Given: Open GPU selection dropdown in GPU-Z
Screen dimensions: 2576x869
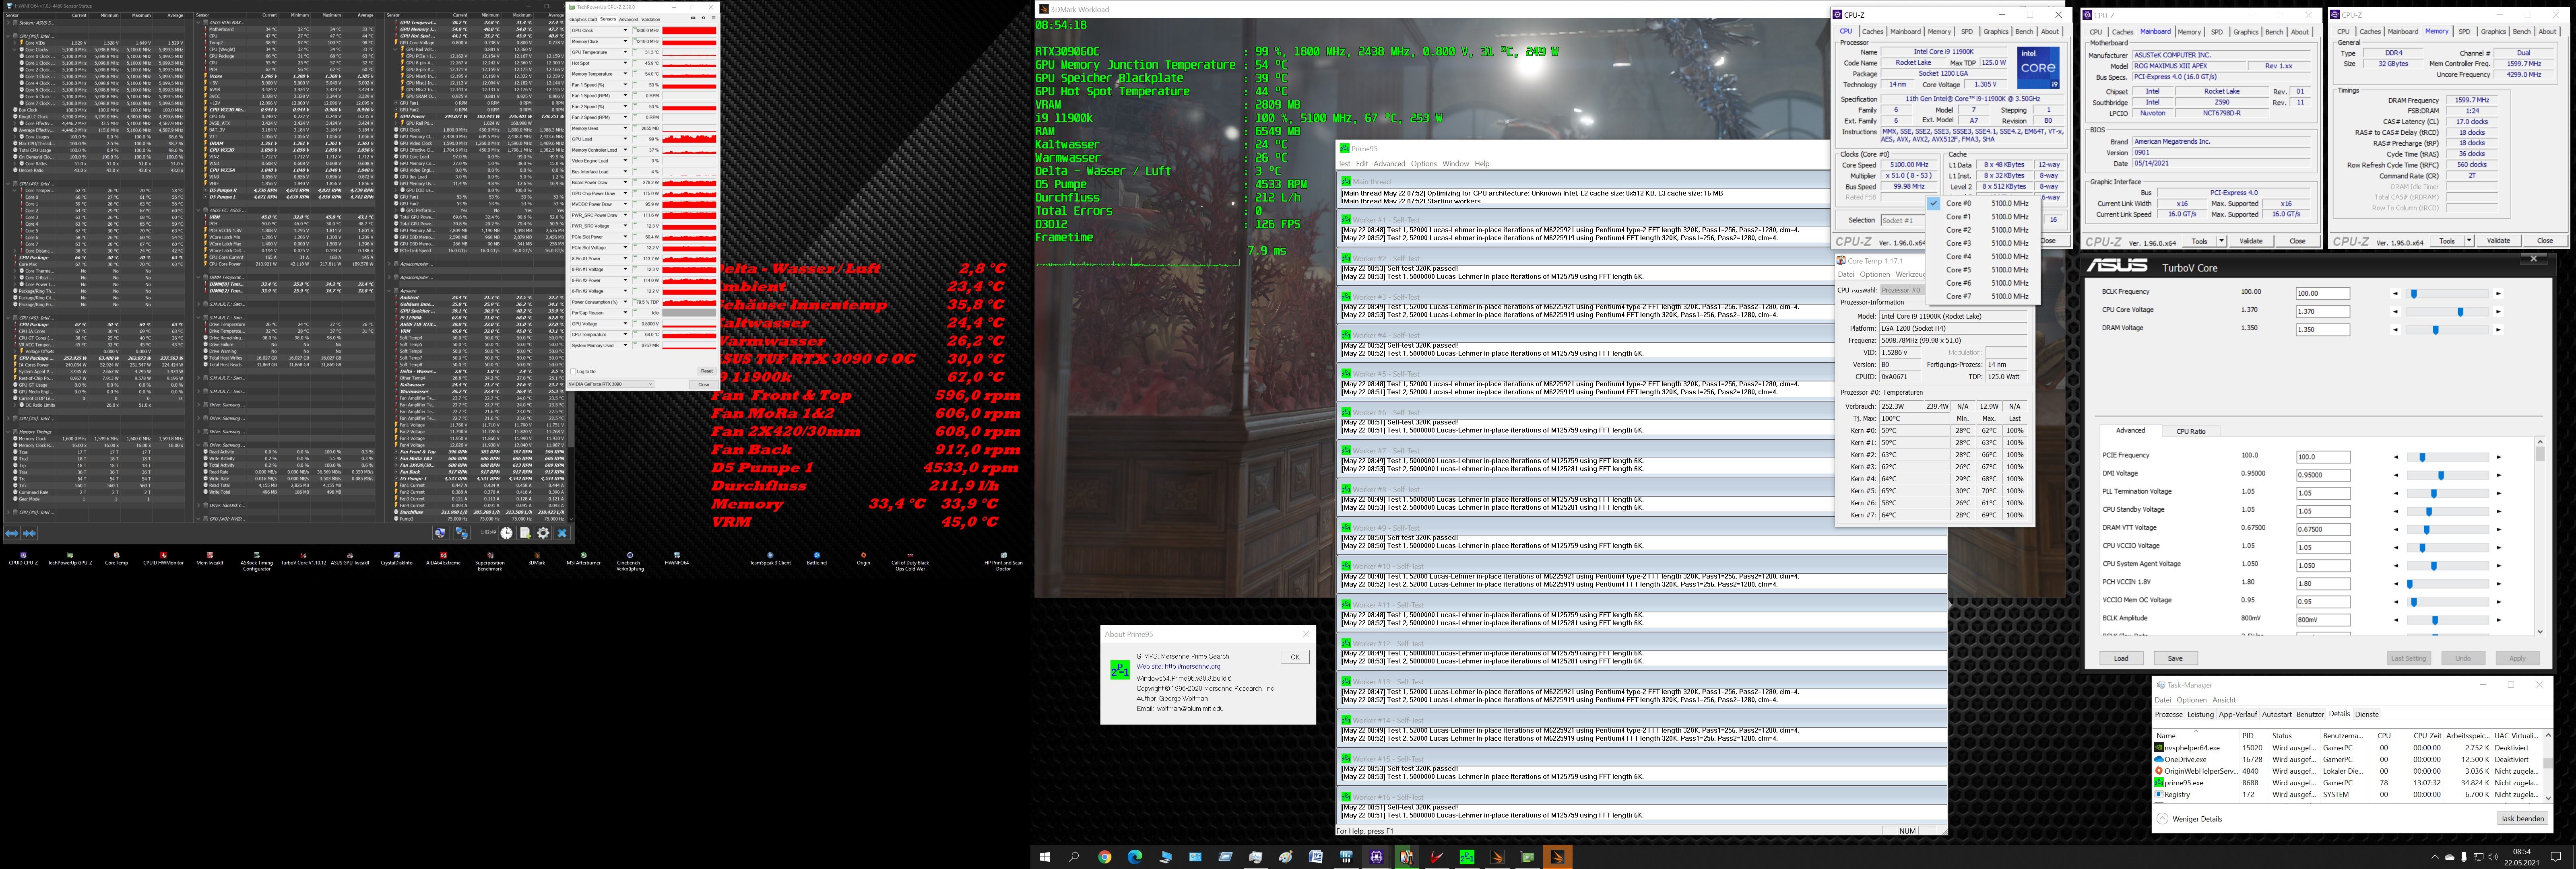Looking at the screenshot, I should pos(610,384).
